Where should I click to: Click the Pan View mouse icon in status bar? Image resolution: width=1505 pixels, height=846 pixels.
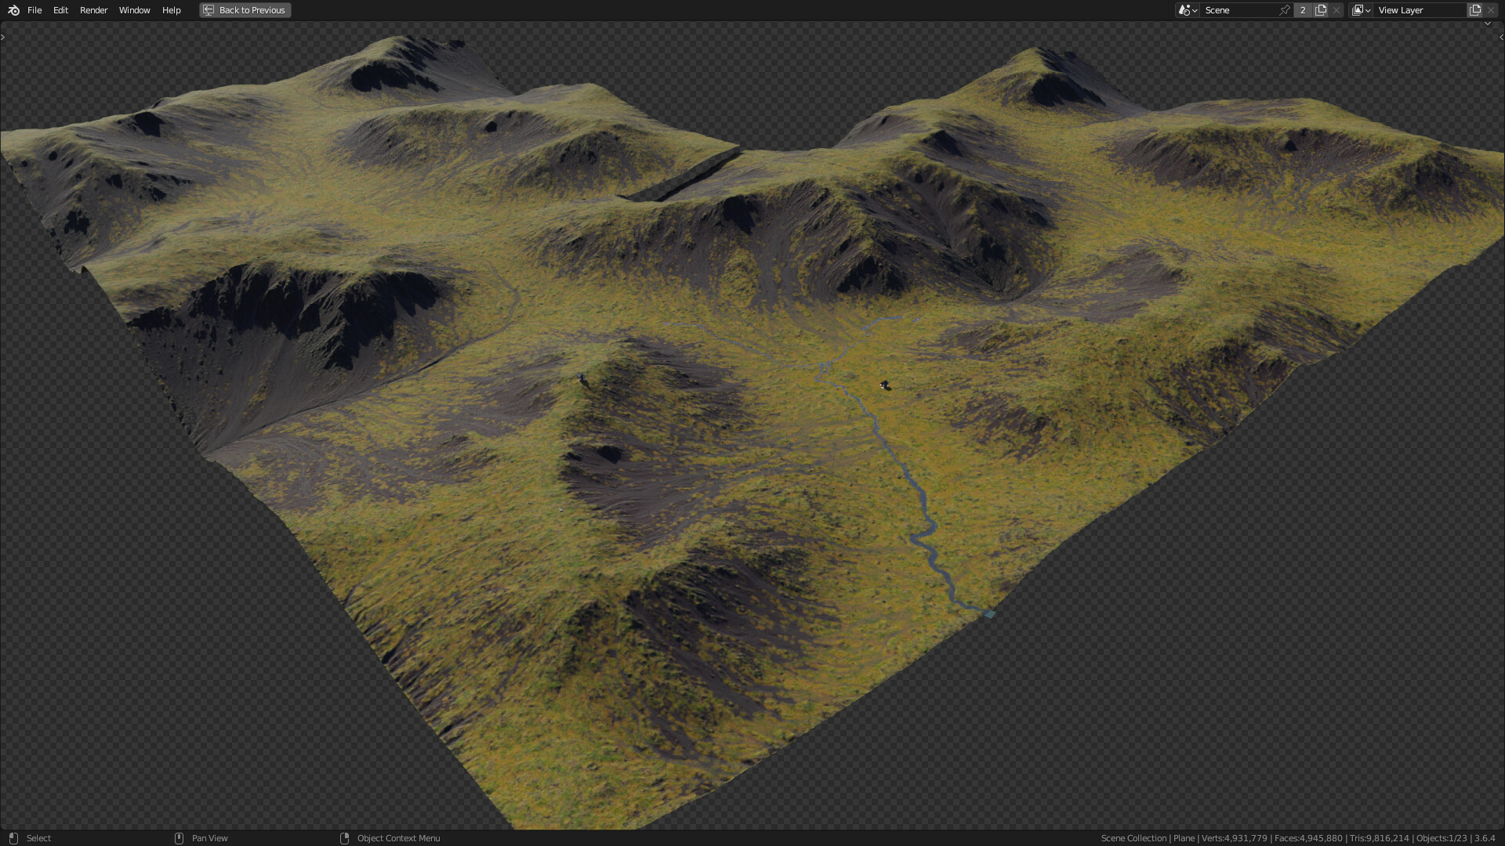click(x=179, y=838)
